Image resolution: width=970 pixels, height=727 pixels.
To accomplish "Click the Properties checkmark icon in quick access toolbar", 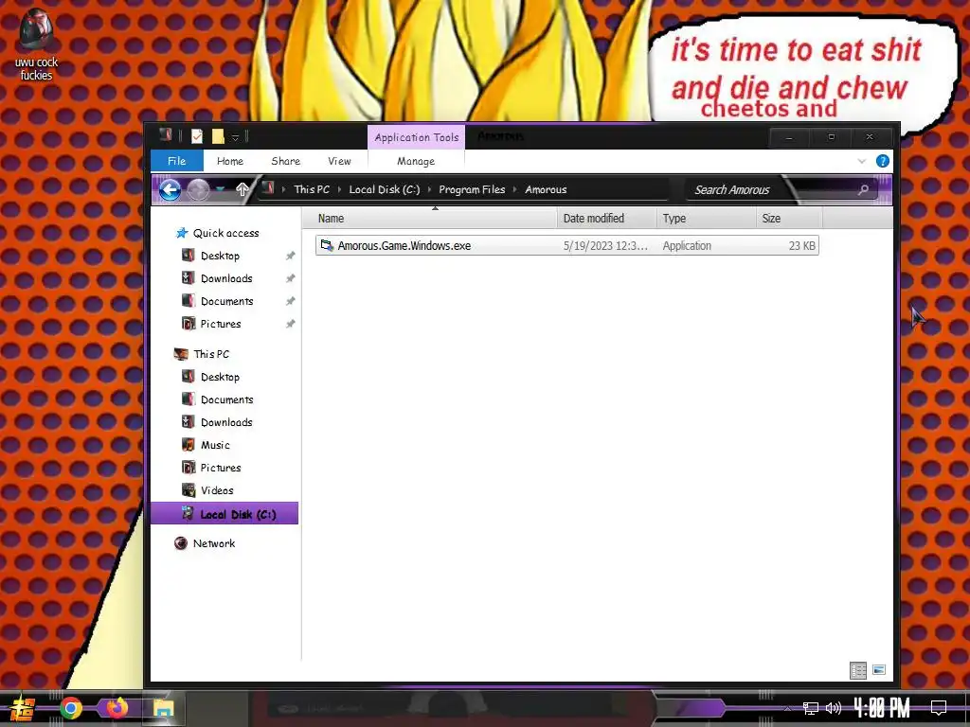I will pos(197,136).
